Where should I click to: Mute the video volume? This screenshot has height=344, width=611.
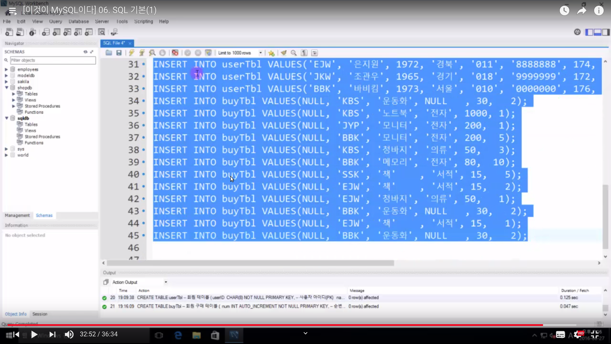[69, 334]
